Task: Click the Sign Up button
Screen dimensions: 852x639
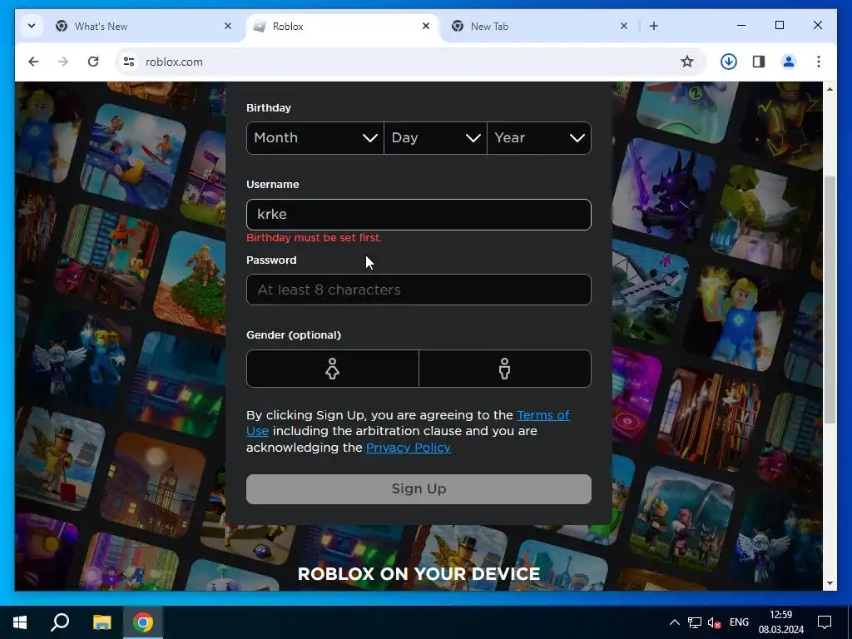Action: (419, 489)
